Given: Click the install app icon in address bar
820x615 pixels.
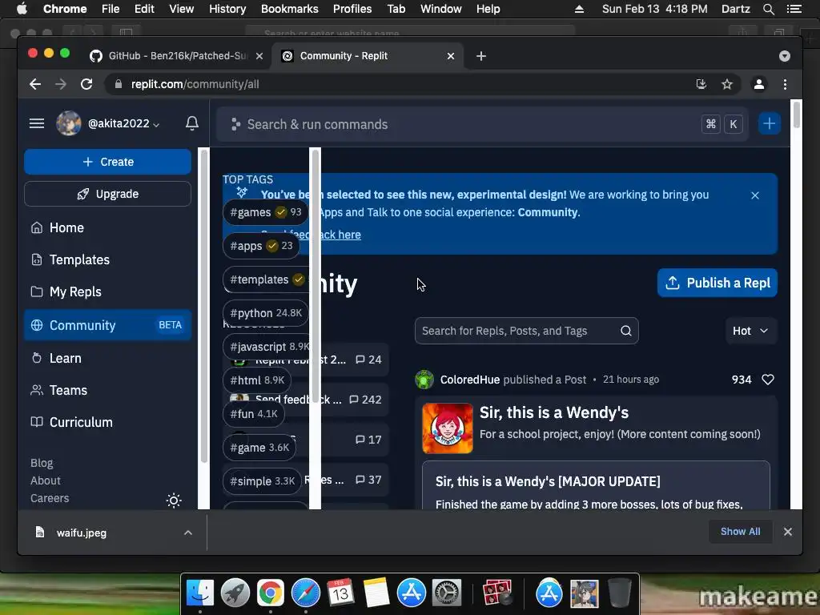Looking at the screenshot, I should (x=701, y=84).
